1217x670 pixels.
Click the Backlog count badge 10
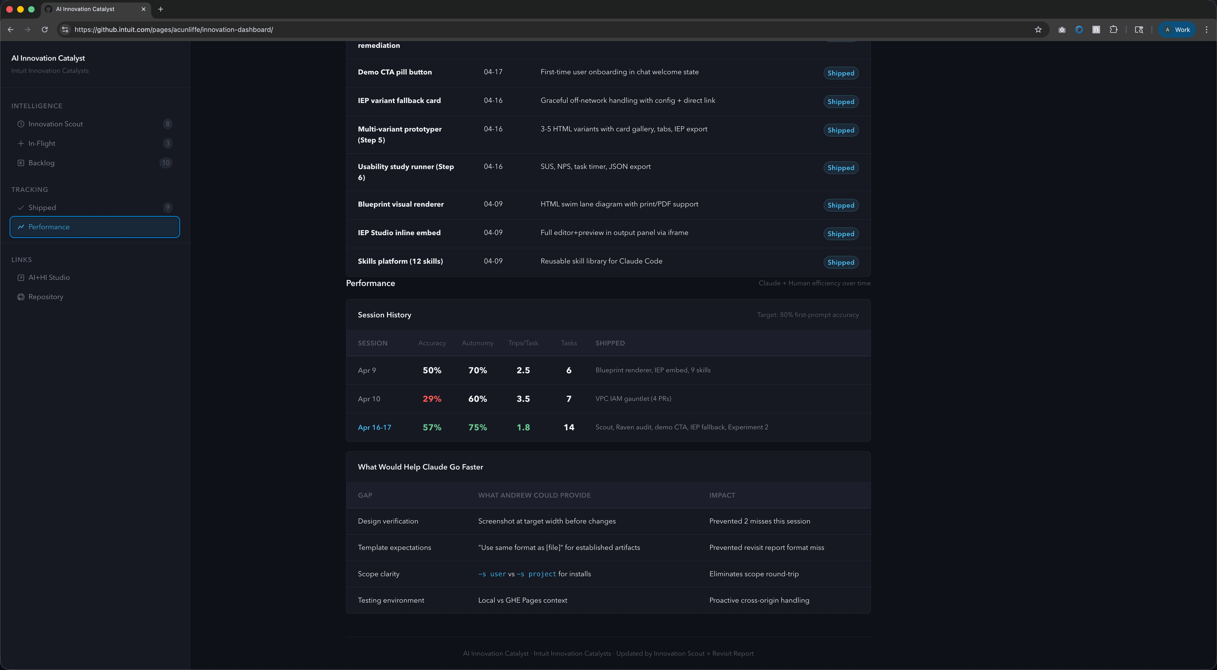pyautogui.click(x=165, y=163)
